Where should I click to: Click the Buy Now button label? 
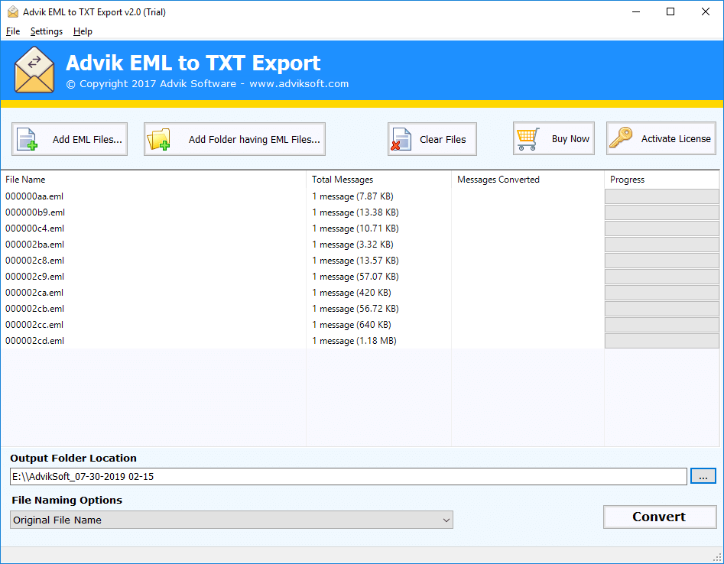pyautogui.click(x=570, y=139)
